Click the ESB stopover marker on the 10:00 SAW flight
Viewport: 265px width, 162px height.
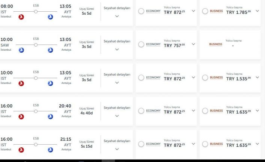(x=36, y=44)
